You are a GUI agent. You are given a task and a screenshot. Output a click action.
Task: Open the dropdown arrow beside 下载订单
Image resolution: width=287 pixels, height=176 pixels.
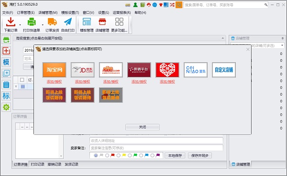20,25
